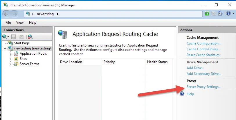Click the blue Help question mark toolbar icon
This screenshot has height=120, width=236.
[228, 14]
